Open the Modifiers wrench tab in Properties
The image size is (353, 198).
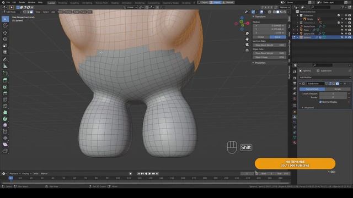(x=295, y=117)
